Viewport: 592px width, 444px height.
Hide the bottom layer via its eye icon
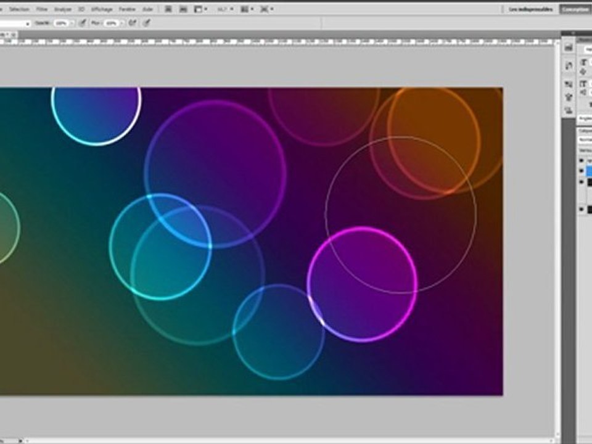pyautogui.click(x=582, y=209)
